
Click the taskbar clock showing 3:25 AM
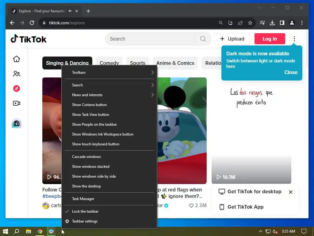point(288,231)
